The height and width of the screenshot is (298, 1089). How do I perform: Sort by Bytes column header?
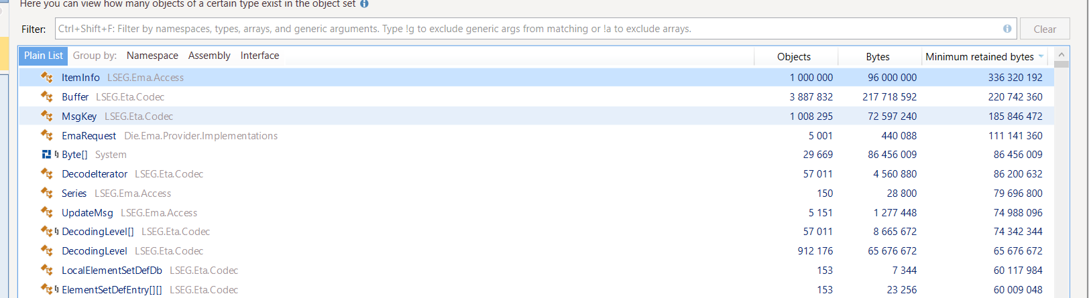click(878, 57)
